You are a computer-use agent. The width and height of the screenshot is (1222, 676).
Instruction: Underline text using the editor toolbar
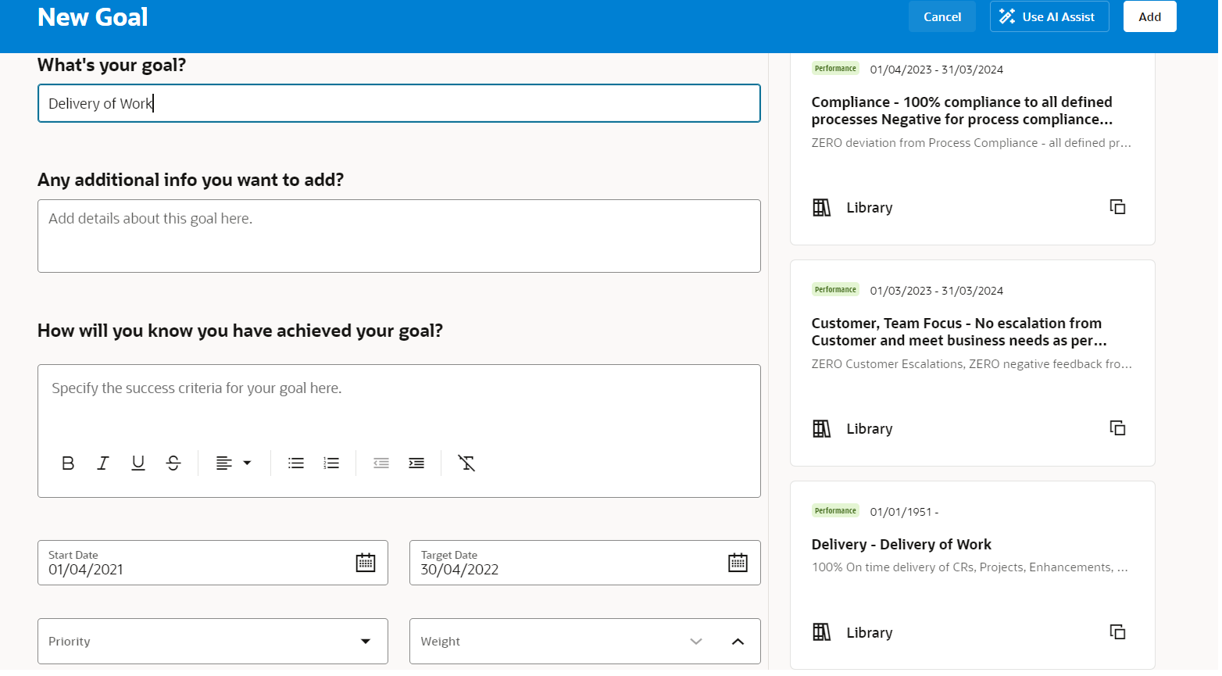coord(138,463)
